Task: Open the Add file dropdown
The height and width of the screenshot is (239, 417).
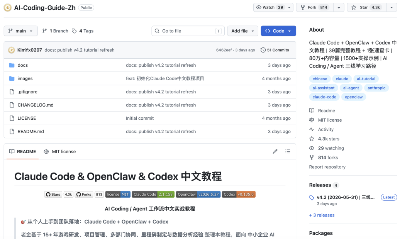Action: [x=242, y=31]
